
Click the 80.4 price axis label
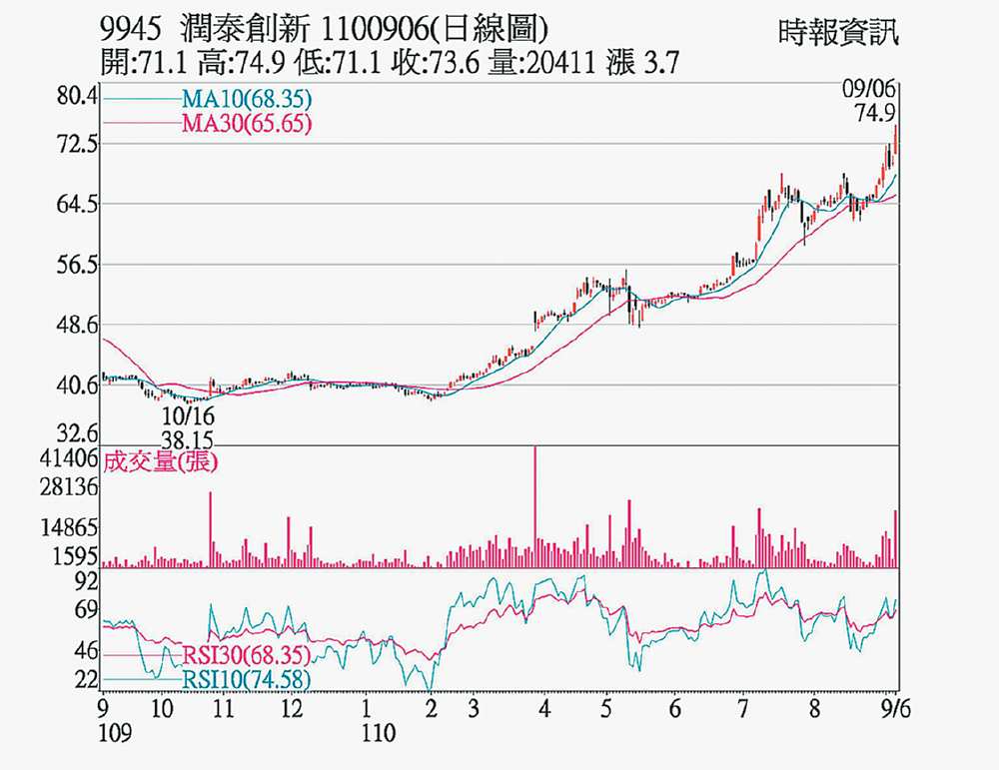78,98
